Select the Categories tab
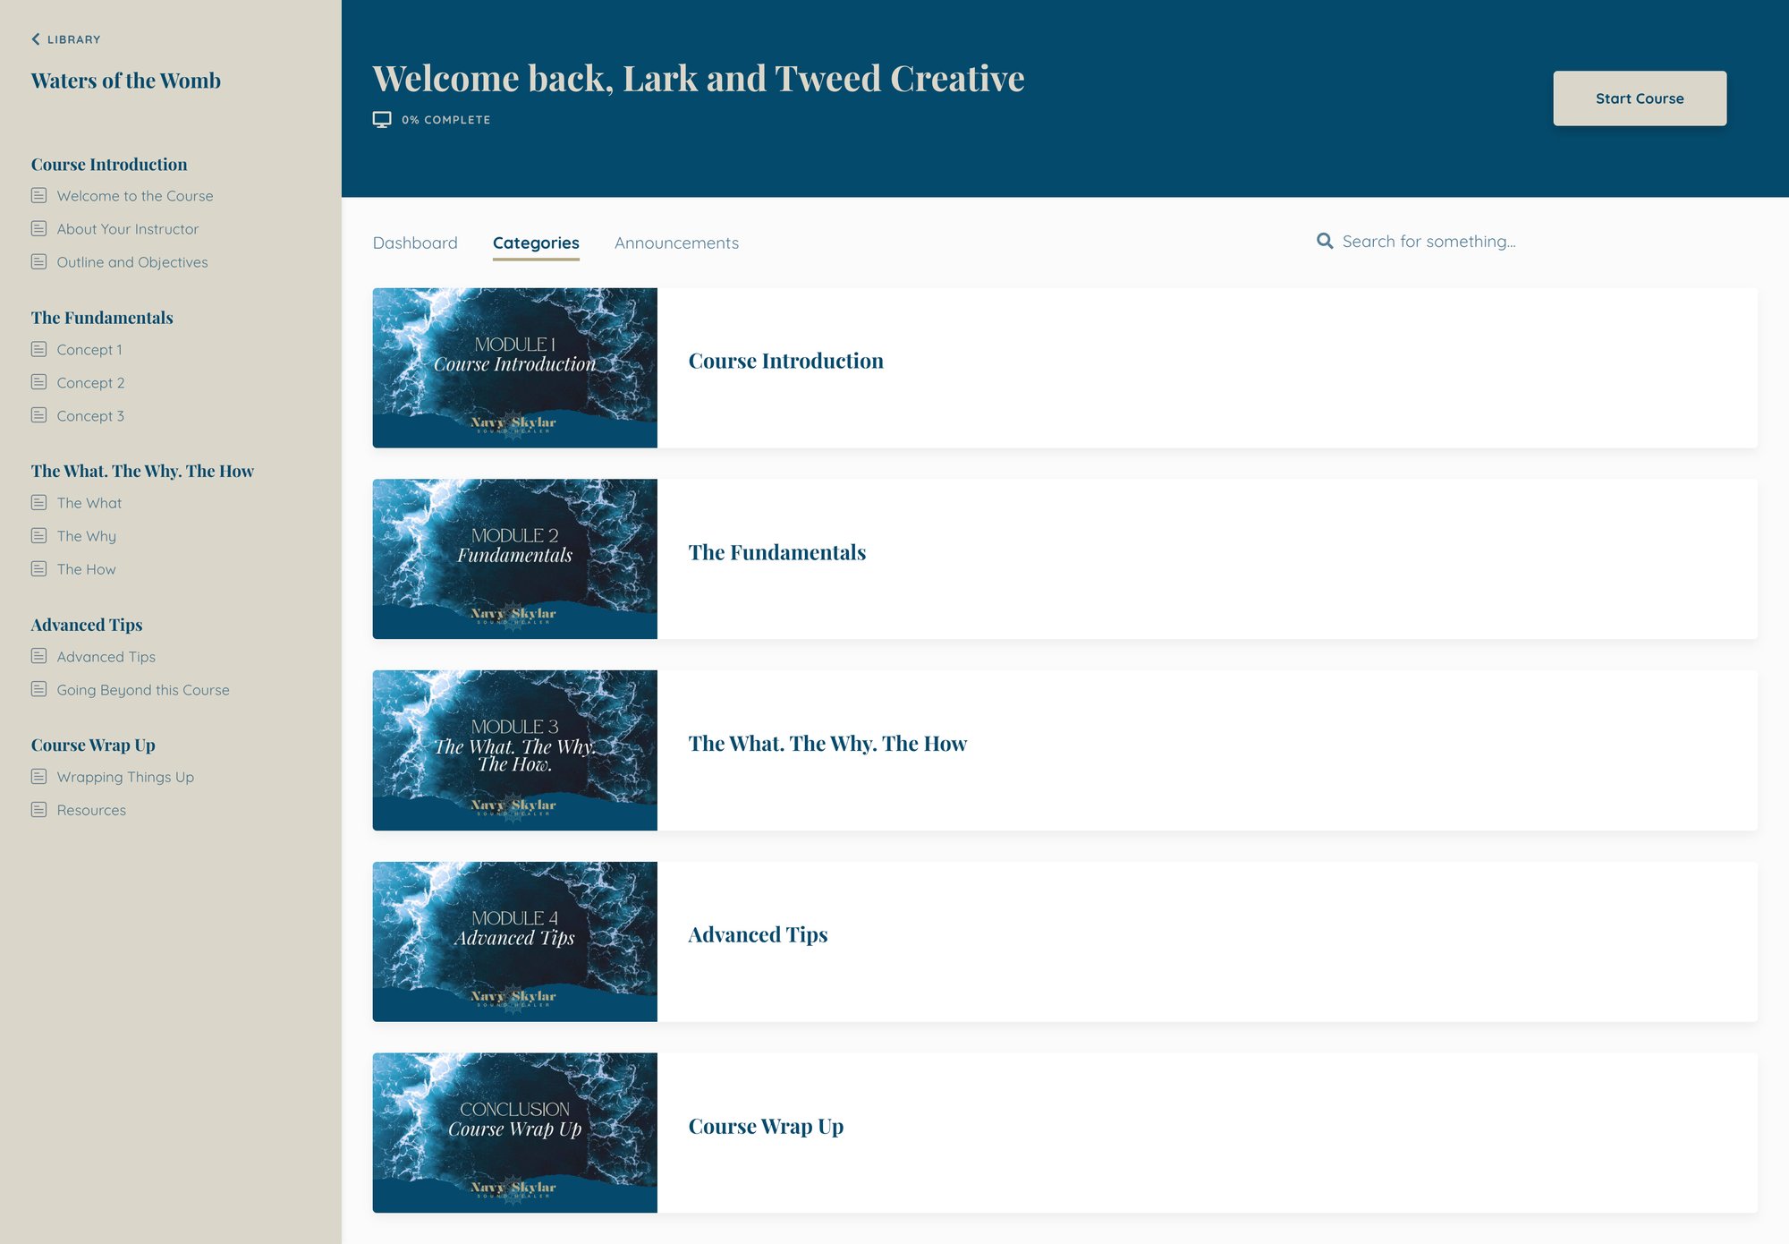The image size is (1789, 1244). (x=536, y=243)
